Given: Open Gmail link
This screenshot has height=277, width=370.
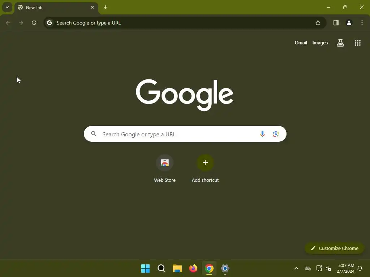Looking at the screenshot, I should (x=301, y=43).
